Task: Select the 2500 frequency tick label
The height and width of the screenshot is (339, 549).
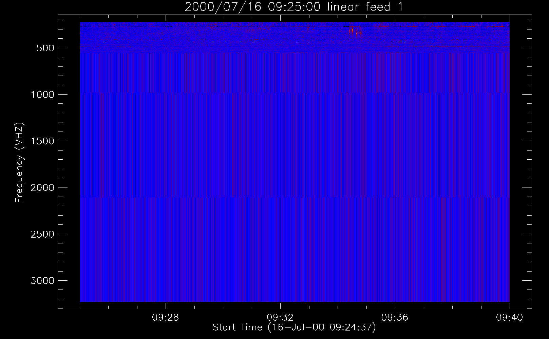Action: [42, 234]
